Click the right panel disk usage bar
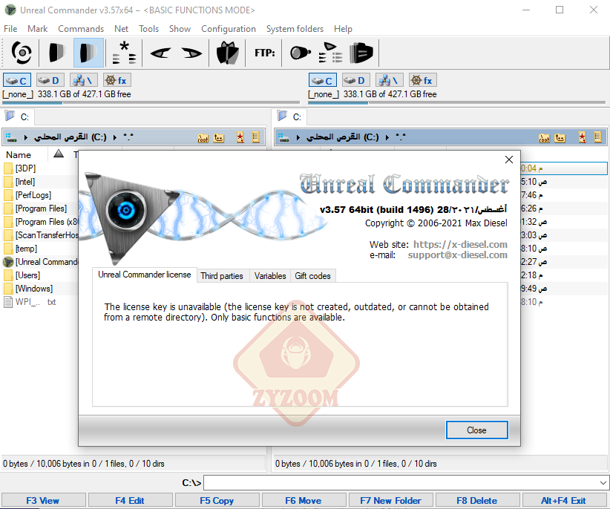 (x=456, y=103)
